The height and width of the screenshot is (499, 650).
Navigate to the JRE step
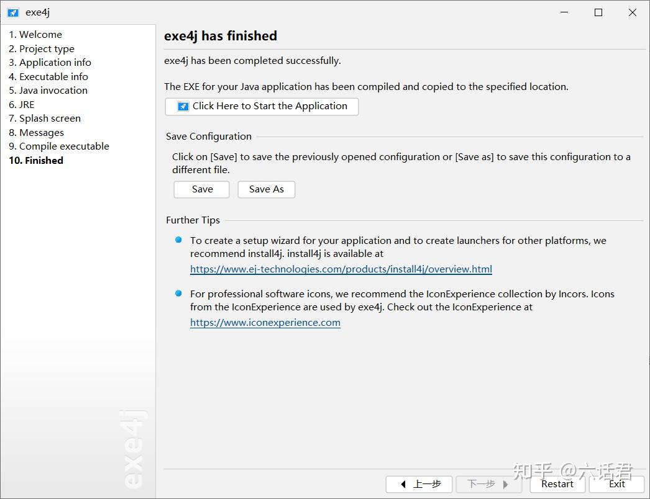22,104
